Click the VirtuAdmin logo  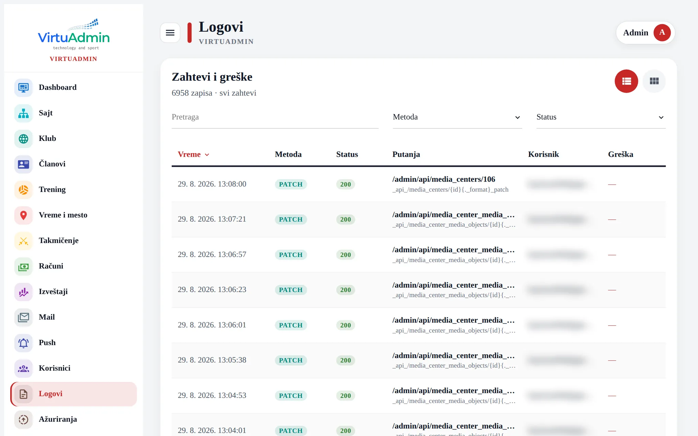74,35
